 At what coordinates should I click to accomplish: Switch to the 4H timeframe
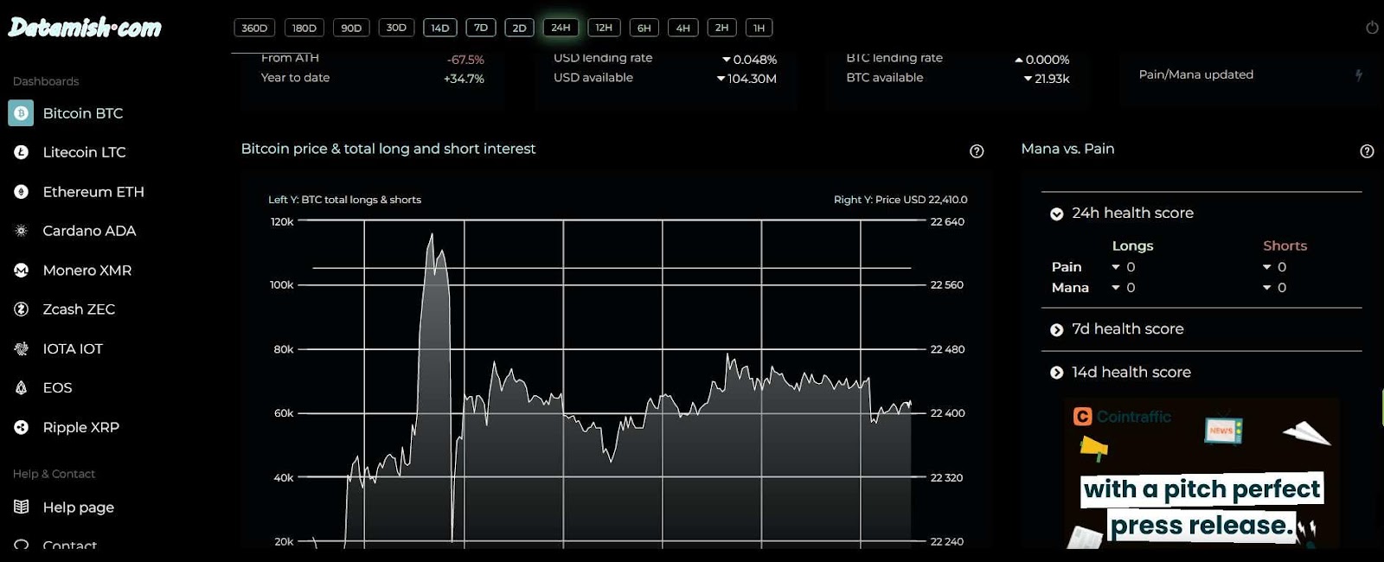tap(682, 28)
